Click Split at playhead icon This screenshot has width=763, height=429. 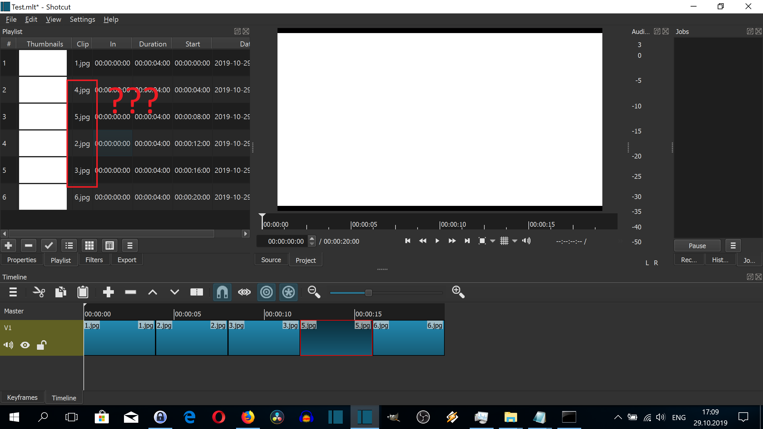click(x=196, y=292)
